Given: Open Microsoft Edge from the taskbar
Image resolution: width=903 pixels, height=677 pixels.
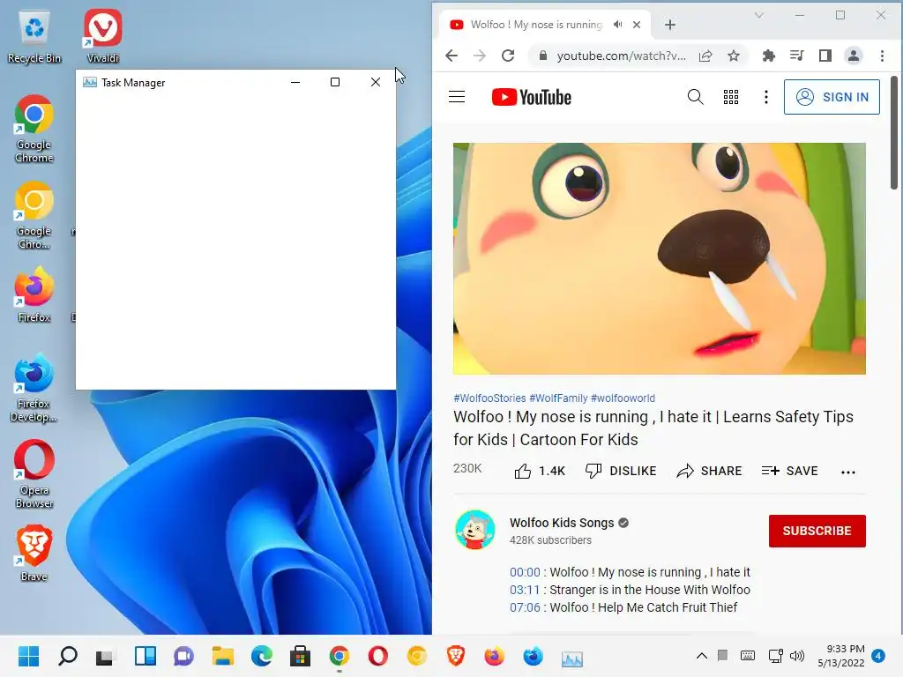Looking at the screenshot, I should point(261,656).
